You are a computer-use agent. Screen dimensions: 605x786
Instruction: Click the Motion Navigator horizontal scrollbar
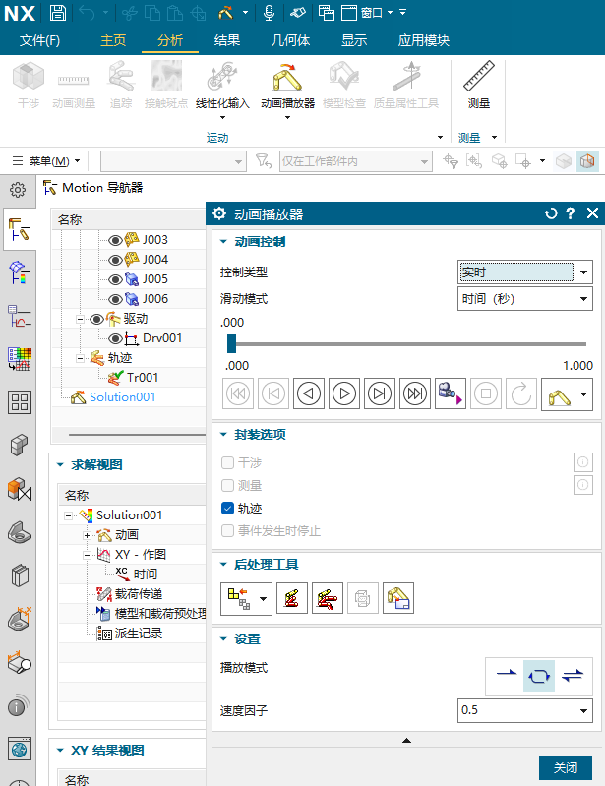(137, 435)
